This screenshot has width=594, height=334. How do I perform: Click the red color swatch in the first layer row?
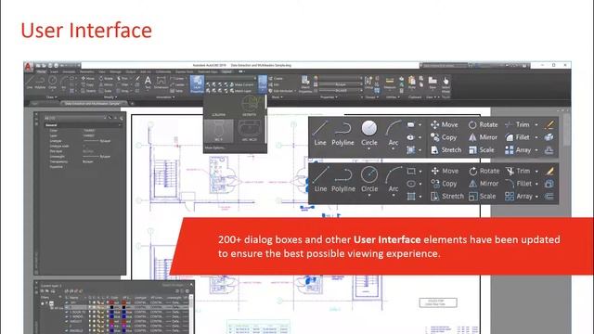coord(111,302)
